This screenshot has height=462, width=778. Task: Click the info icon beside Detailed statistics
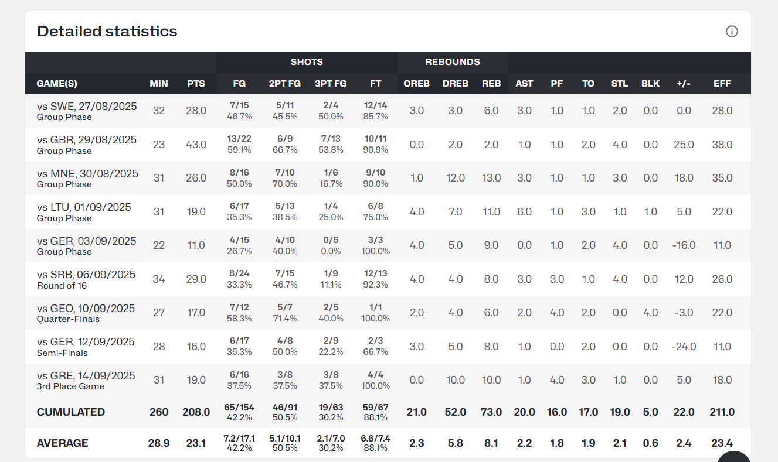(x=732, y=32)
